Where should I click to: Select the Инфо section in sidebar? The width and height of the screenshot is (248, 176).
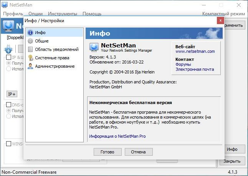click(x=55, y=33)
